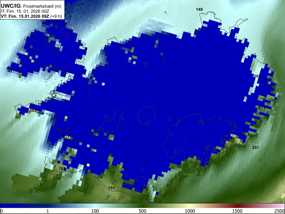Click the '1000' tick label on color scale
This screenshot has height=214, width=285.
(190, 211)
